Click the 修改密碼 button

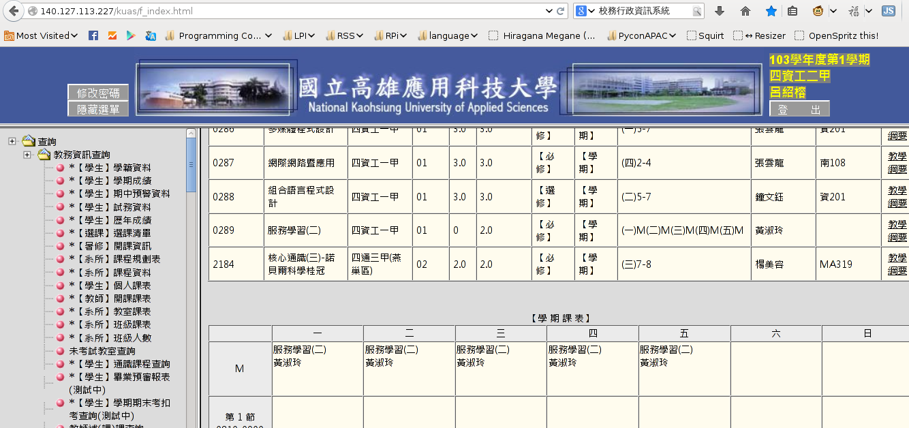(98, 93)
